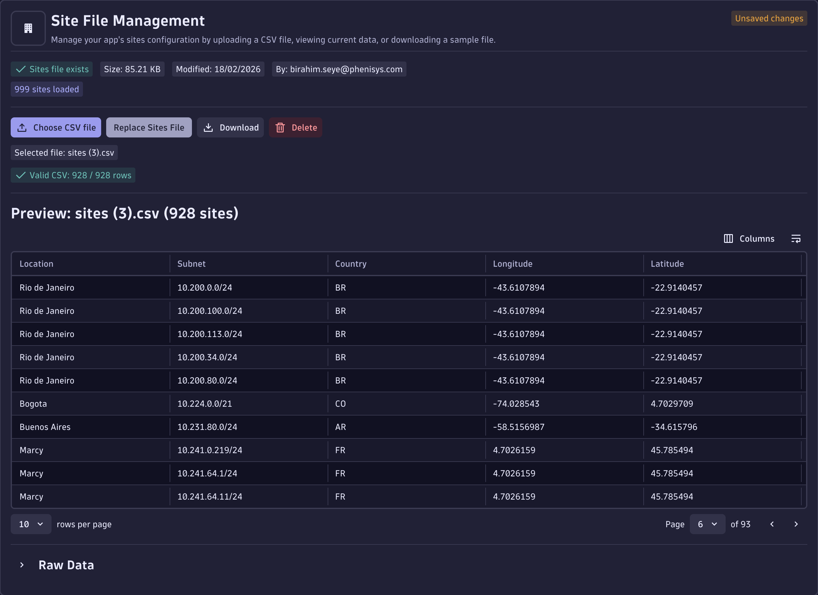818x595 pixels.
Task: Open the page number dropdown showing 6
Action: [707, 524]
